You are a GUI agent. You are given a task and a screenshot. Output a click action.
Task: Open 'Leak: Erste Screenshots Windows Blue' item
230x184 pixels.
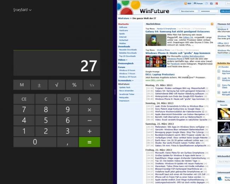coord(179,106)
